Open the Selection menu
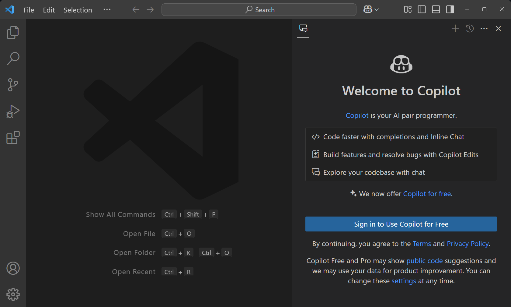Screen dimensions: 511x307 tap(78, 10)
